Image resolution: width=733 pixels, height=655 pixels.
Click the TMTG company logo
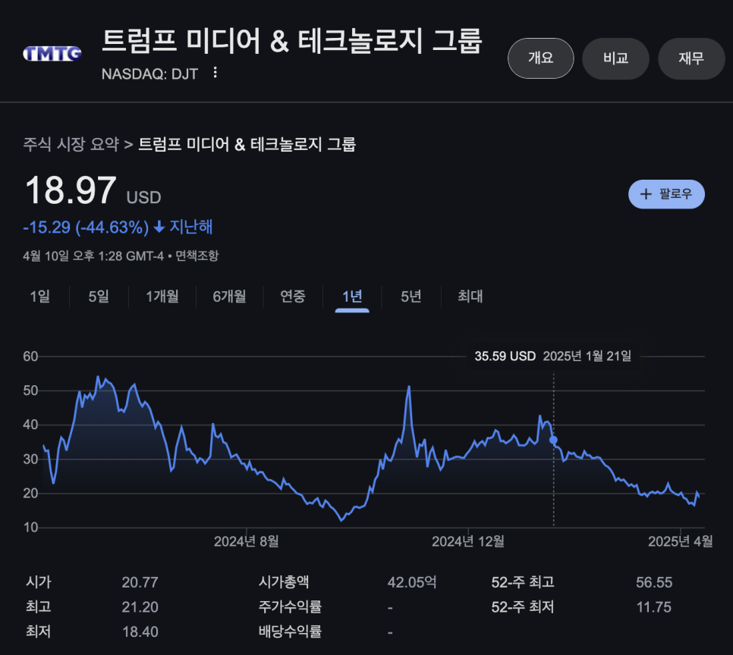tap(52, 54)
